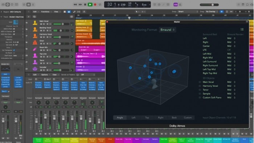
Task: Open the tracks area View menu
Action: 57,12
